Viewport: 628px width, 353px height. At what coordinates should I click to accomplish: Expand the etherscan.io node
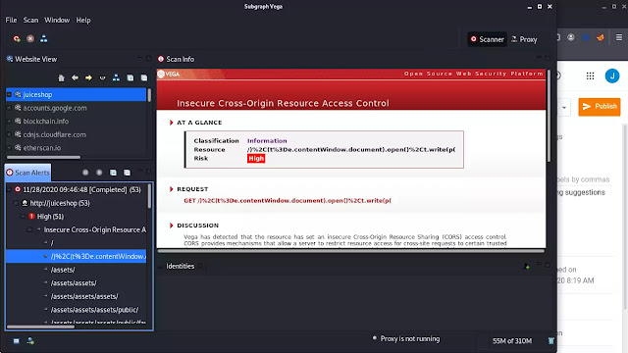click(x=9, y=148)
